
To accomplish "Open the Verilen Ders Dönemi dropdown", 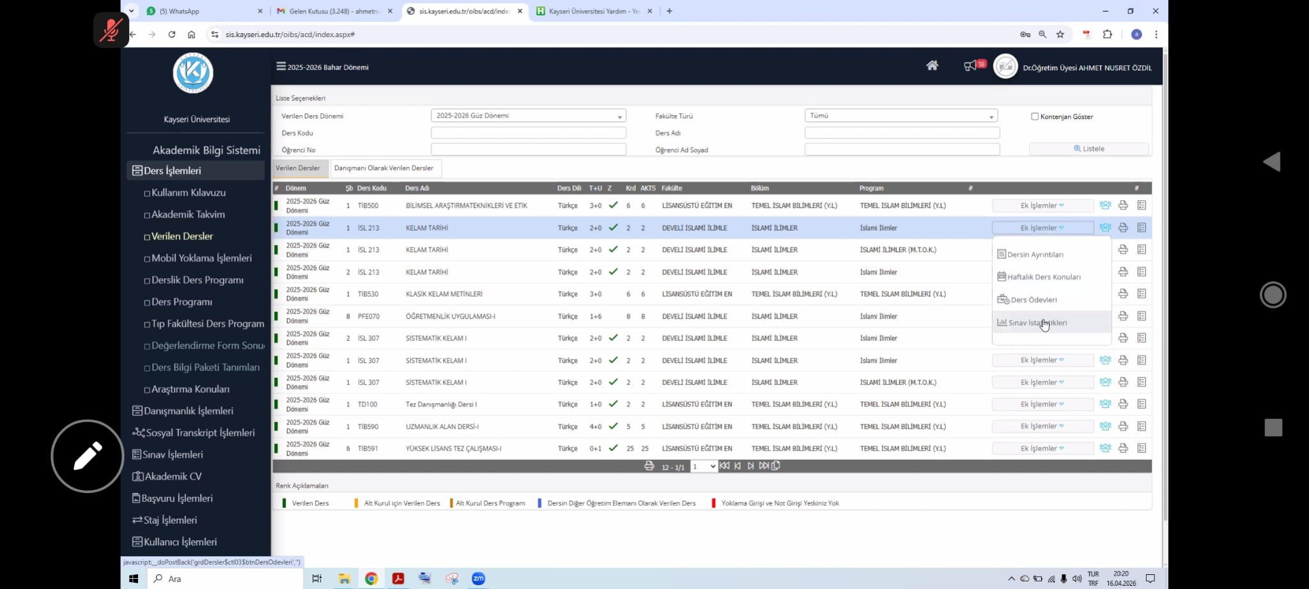I will tap(528, 116).
